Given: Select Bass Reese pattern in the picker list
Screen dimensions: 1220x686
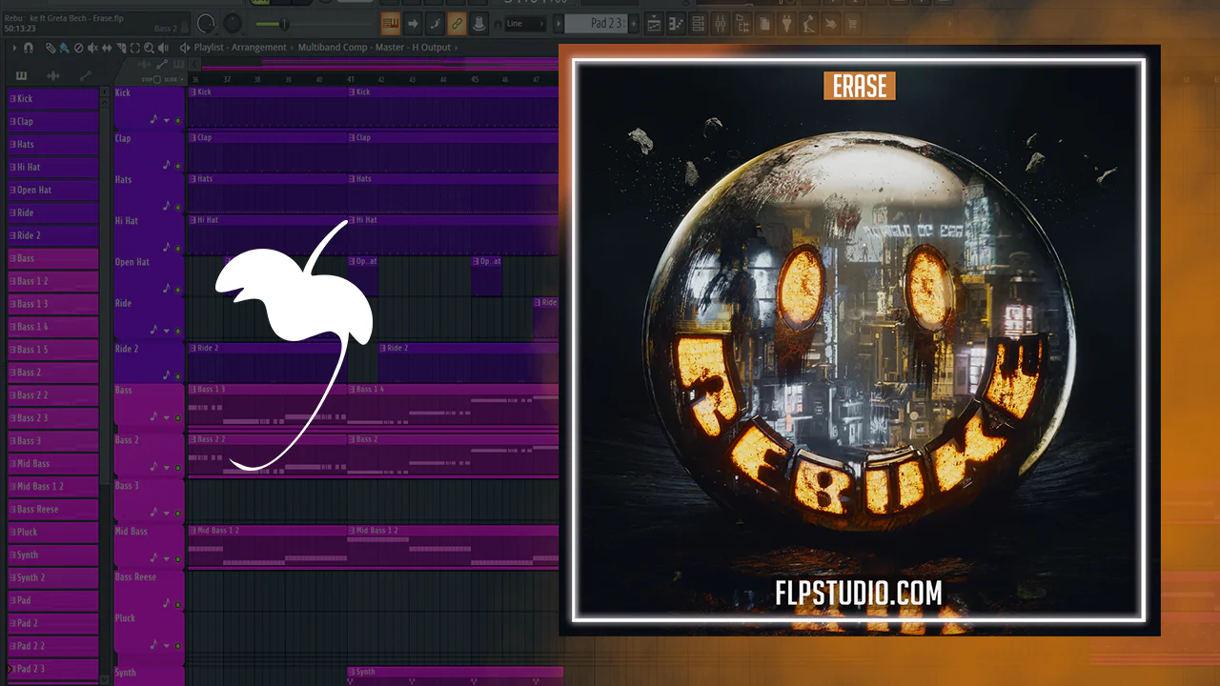Looking at the screenshot, I should [x=52, y=510].
